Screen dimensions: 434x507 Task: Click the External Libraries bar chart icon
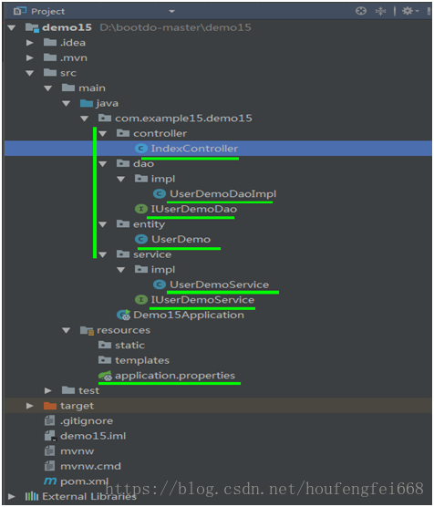coord(32,496)
